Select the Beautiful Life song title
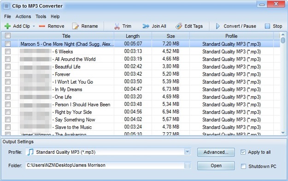Viewport: 288px width, 181px height. click(x=68, y=67)
